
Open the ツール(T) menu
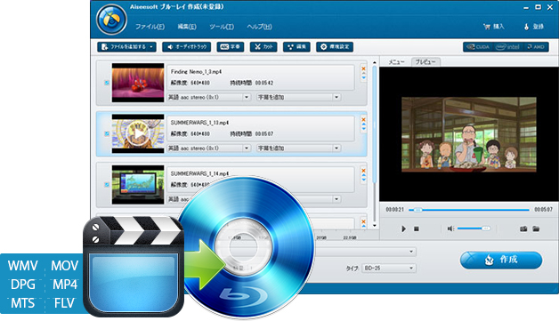[222, 27]
